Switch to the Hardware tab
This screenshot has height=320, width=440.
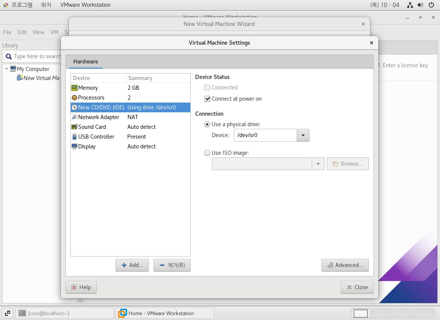click(86, 62)
